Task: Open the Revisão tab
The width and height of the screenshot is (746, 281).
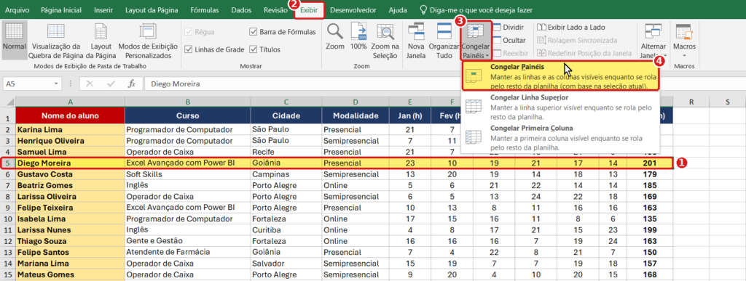Action: 275,9
